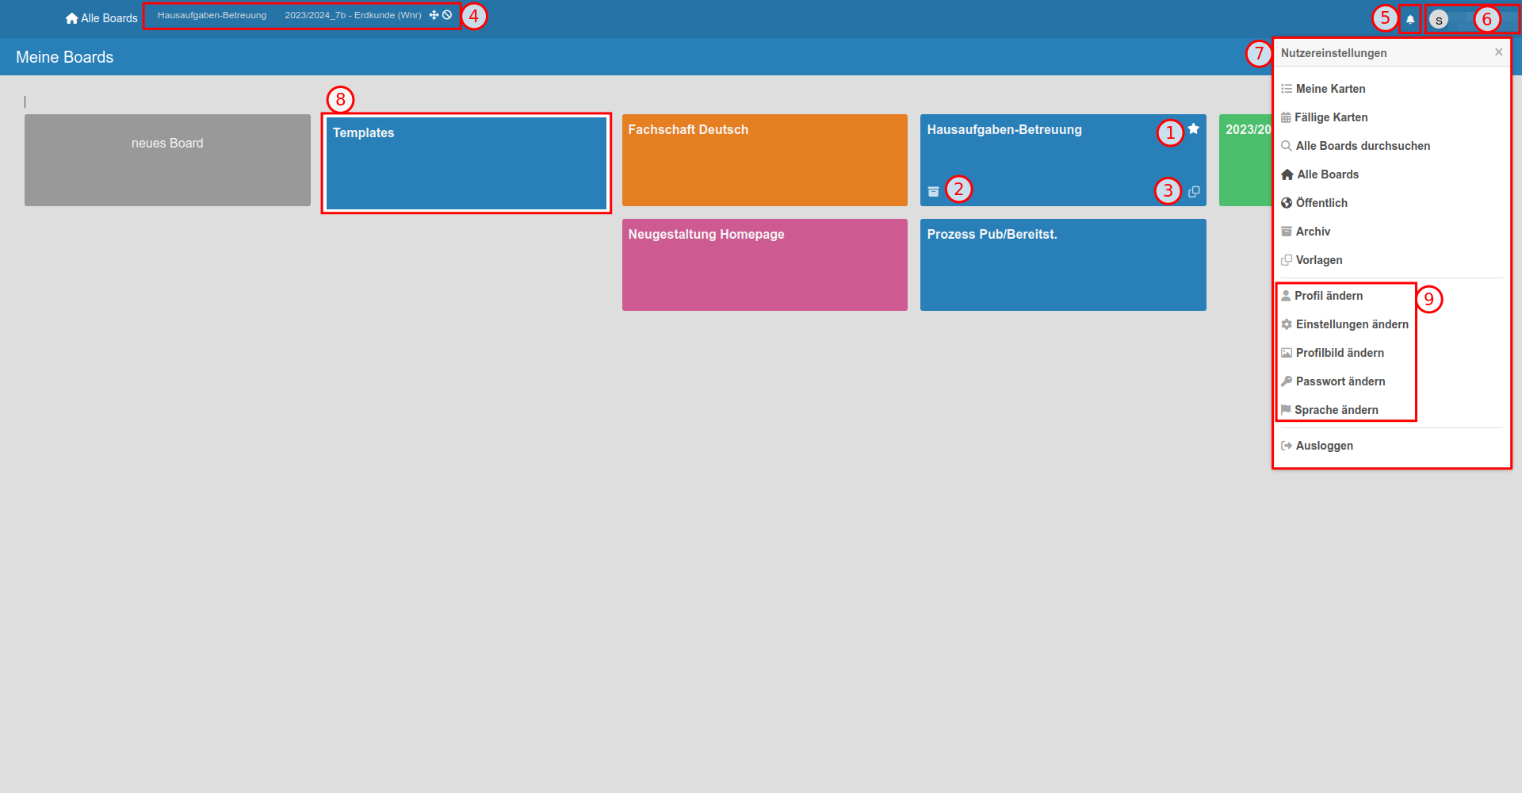This screenshot has width=1522, height=793.
Task: Open the Archiv menu entry
Action: [x=1313, y=232]
